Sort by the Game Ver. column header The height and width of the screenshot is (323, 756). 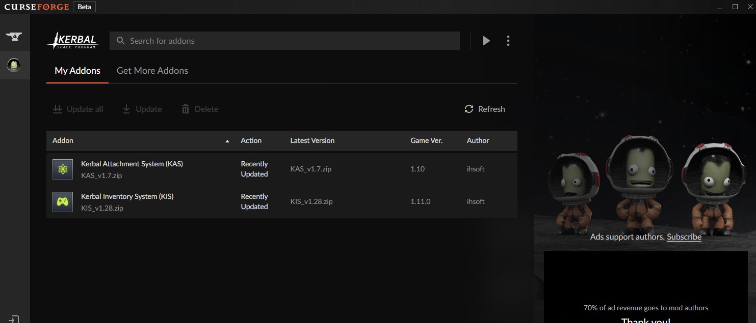[x=426, y=140]
